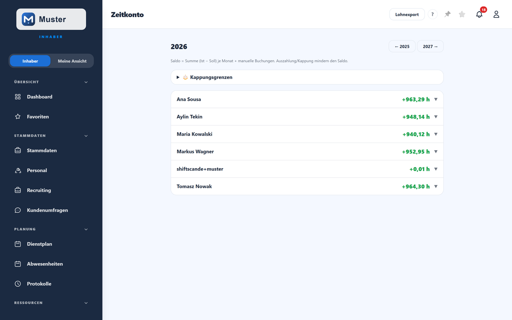
Task: Click the Recruiting briefcase icon
Action: [18, 190]
